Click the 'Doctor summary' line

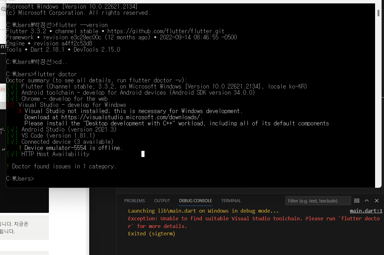point(97,80)
